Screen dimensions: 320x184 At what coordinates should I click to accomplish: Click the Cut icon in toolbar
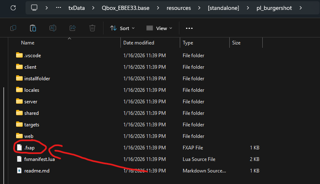pos(13,28)
